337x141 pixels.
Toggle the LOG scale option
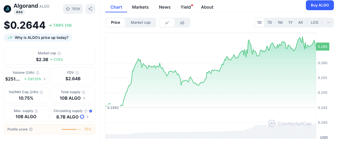(314, 23)
